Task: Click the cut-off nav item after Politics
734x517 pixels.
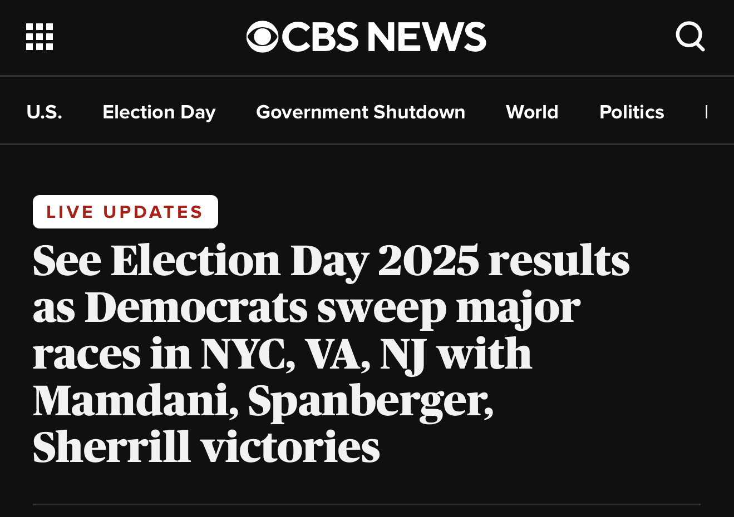Action: click(707, 112)
